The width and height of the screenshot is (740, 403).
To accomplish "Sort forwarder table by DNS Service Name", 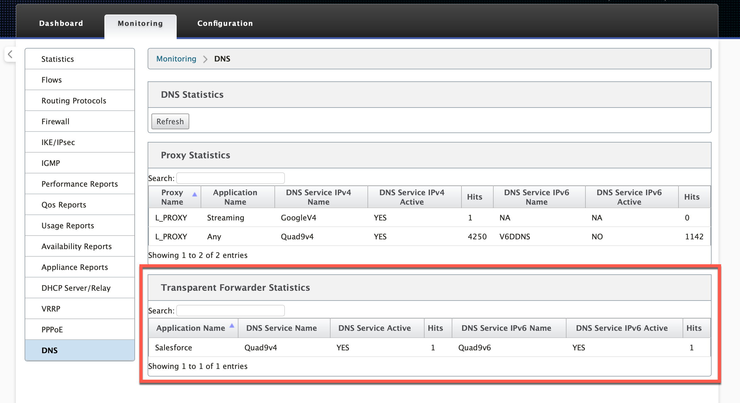I will click(x=284, y=328).
